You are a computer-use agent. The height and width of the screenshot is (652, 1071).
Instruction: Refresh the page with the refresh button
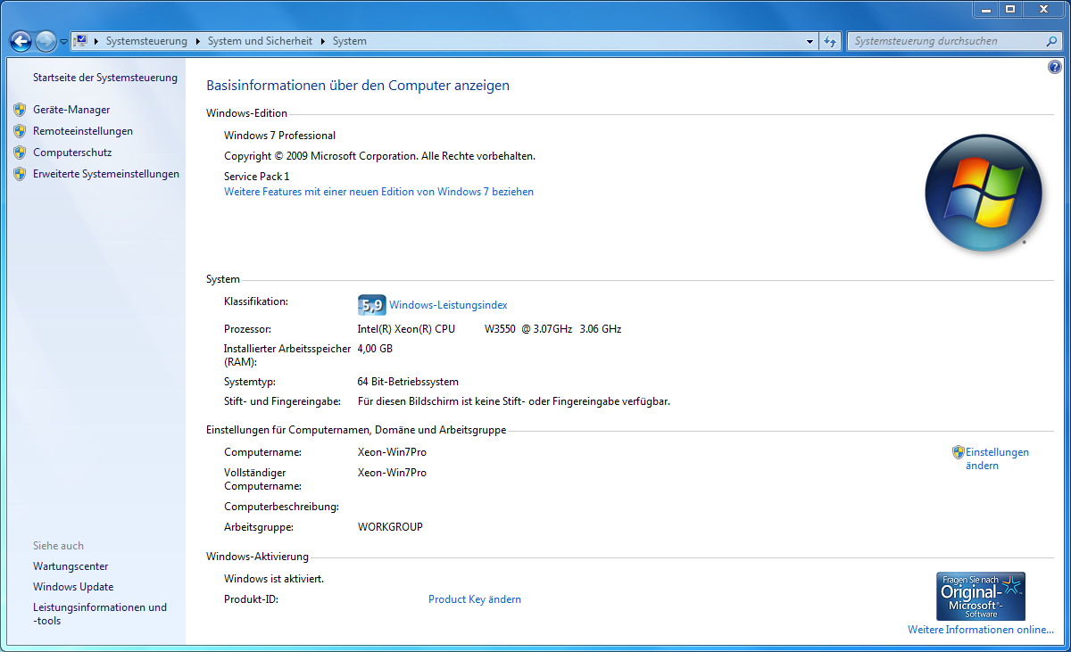tap(830, 41)
